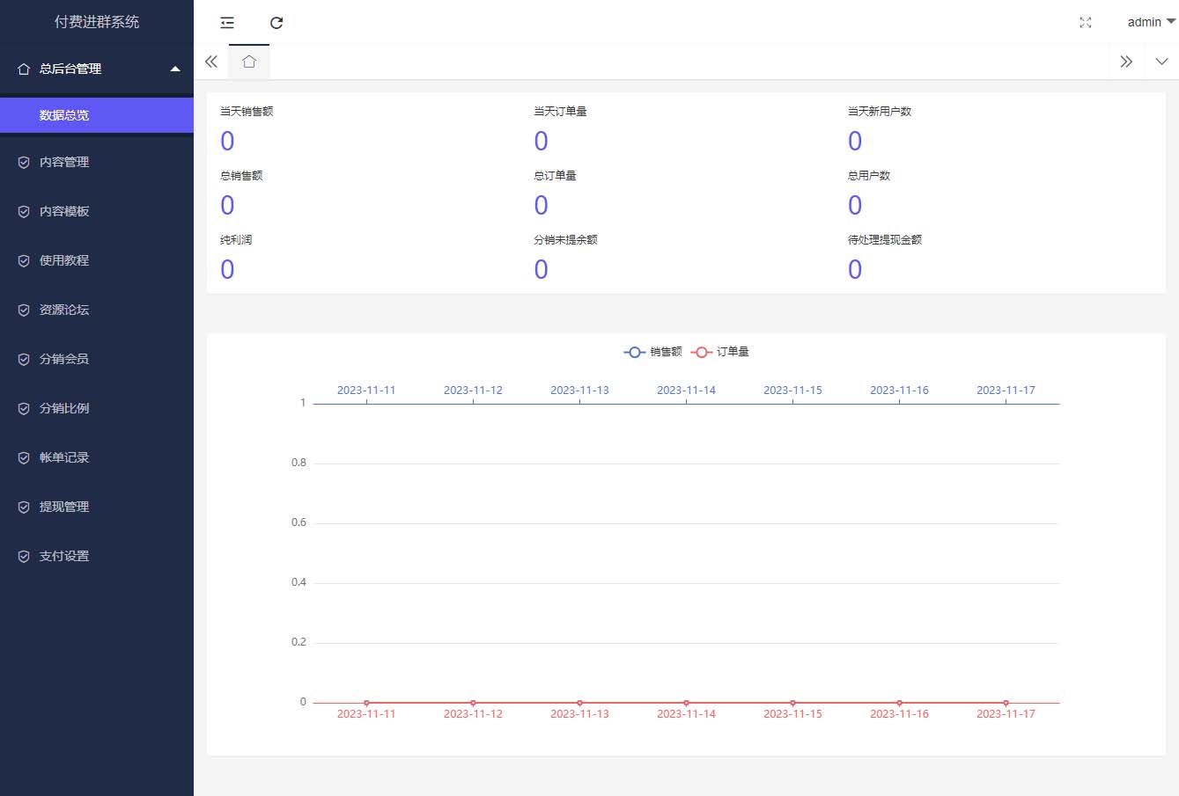The width and height of the screenshot is (1179, 796).
Task: Select 数据总览 in the sidebar
Action: [64, 115]
